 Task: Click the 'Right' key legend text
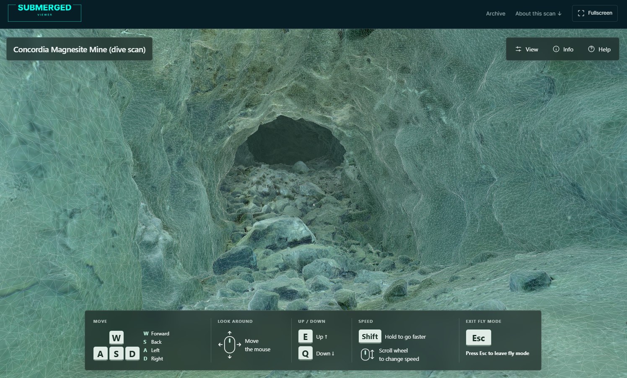[x=157, y=359]
